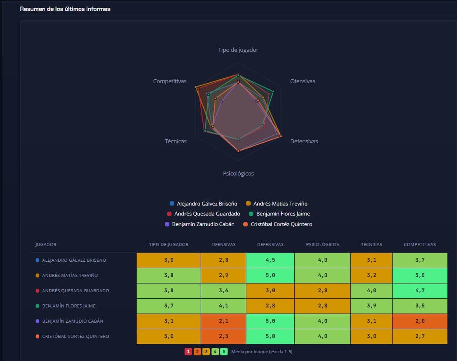Image resolution: width=457 pixels, height=361 pixels.
Task: Select BENJAMÍN FLORES JAIME table row name
Action: coord(69,306)
